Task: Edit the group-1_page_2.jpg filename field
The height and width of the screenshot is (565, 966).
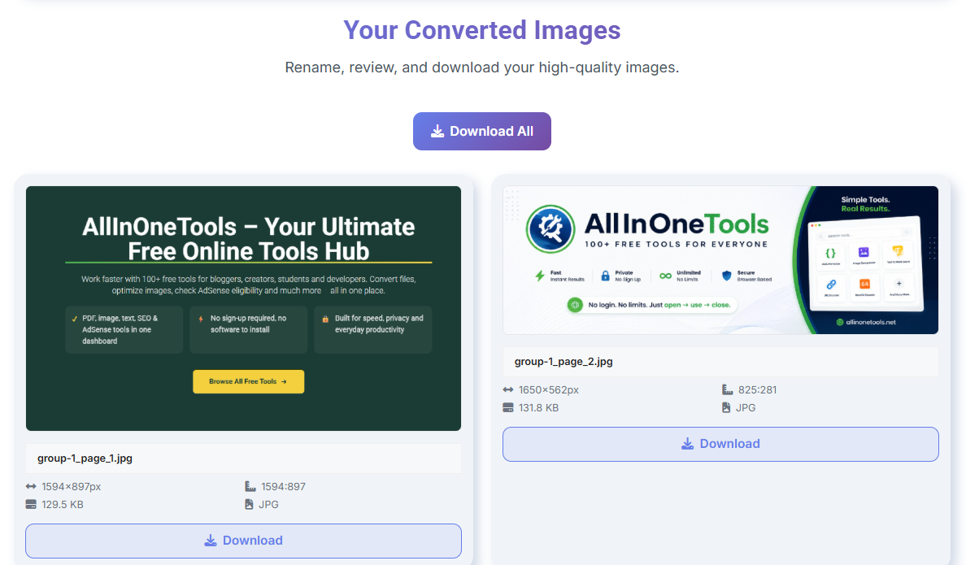Action: pyautogui.click(x=720, y=362)
